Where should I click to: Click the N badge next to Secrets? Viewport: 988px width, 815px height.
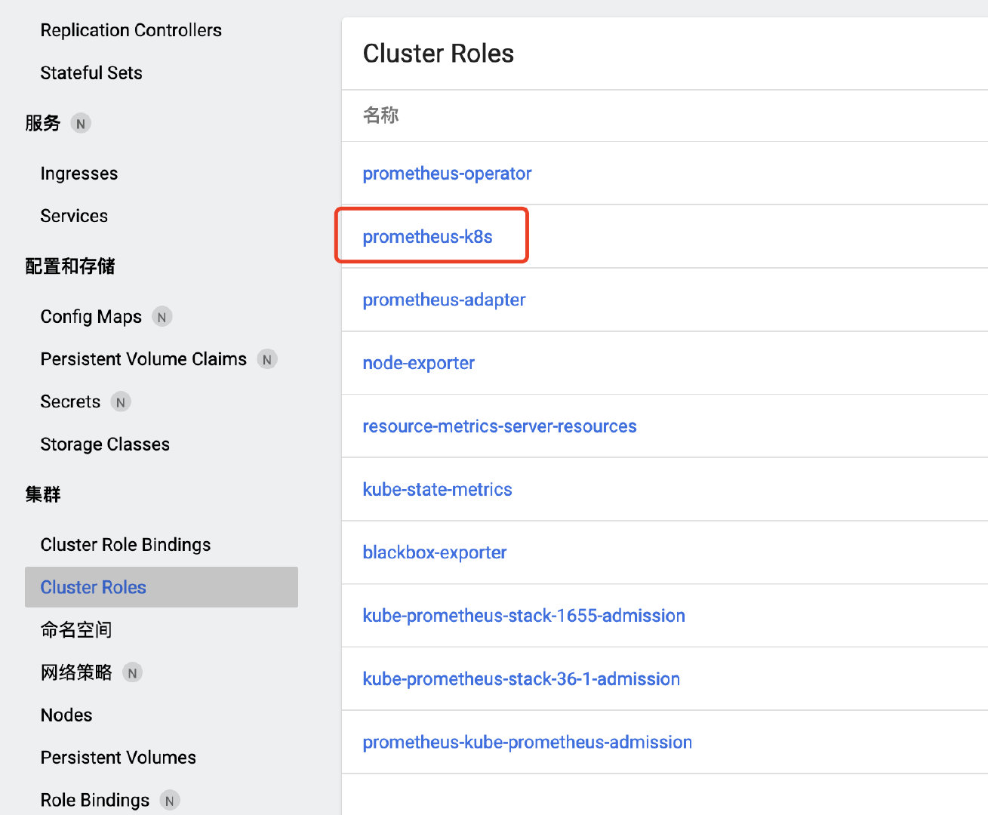click(120, 401)
